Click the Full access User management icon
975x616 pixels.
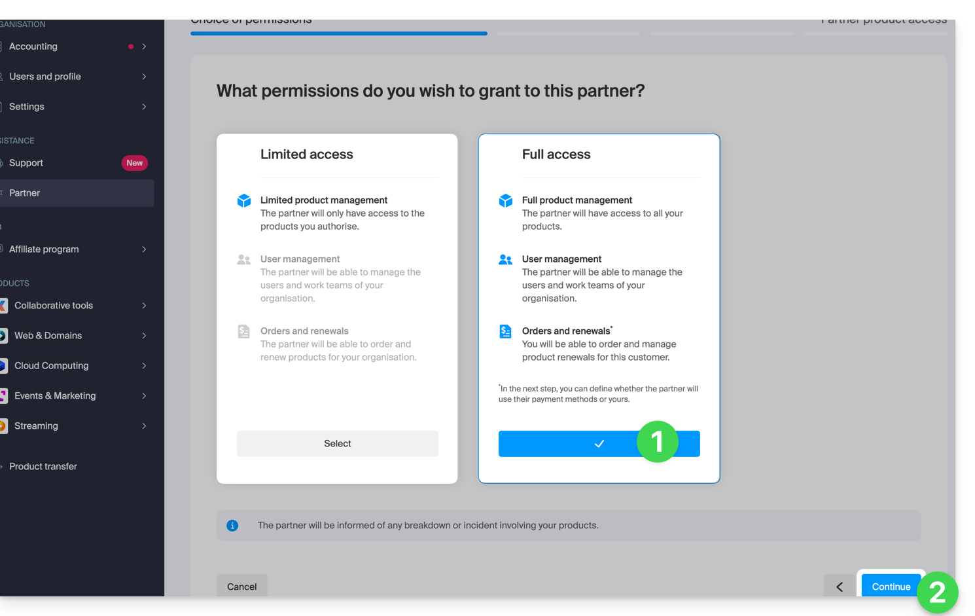coord(506,259)
